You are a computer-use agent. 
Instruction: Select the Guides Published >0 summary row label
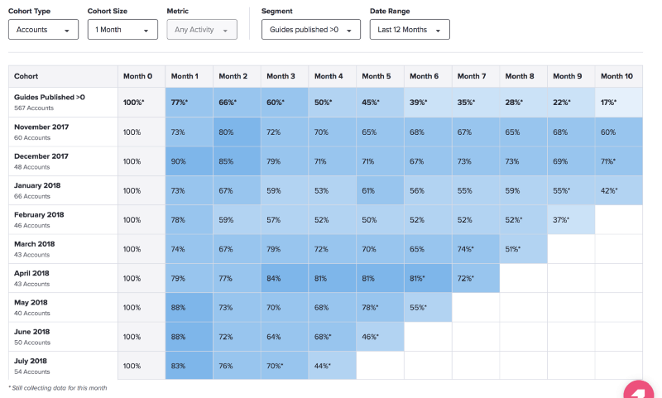(63, 102)
